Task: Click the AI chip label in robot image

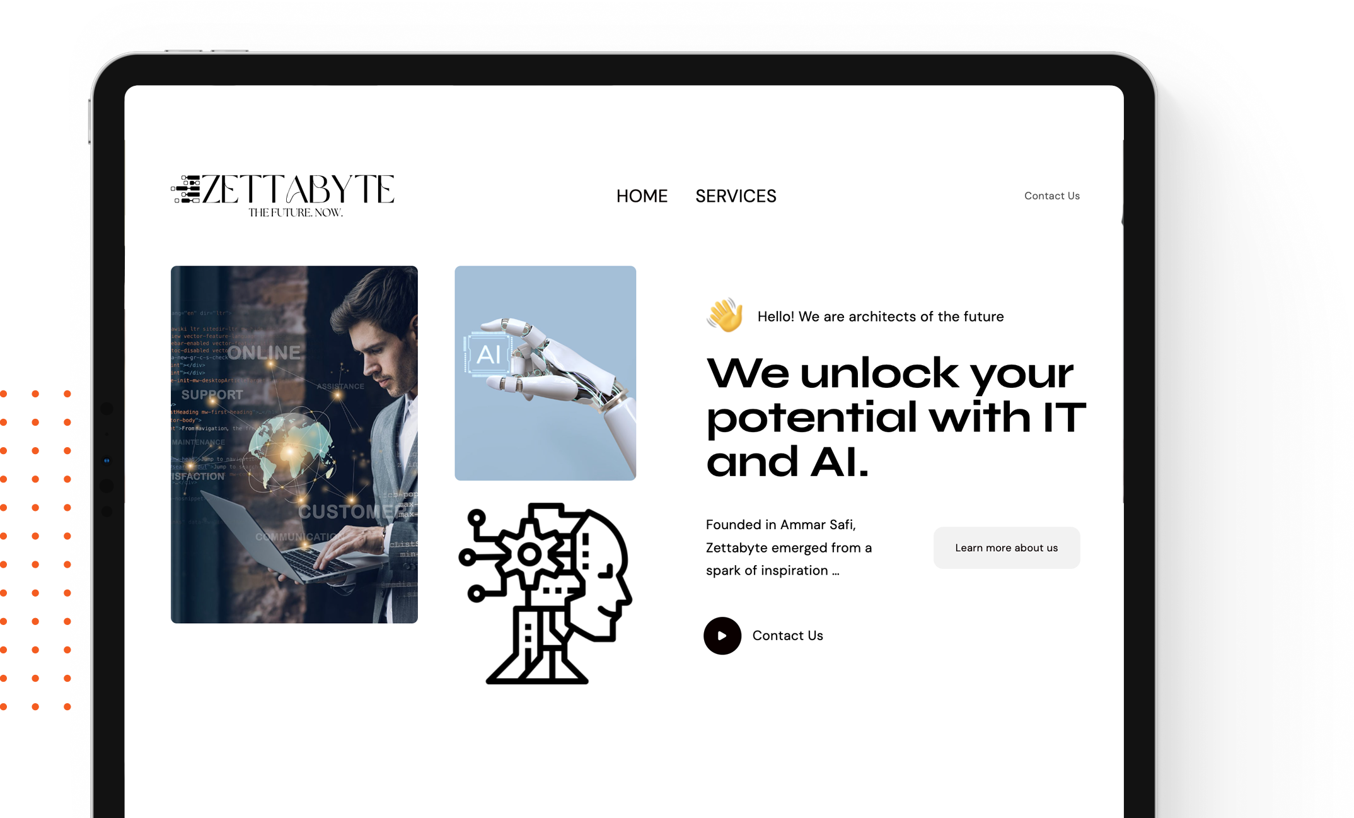Action: point(487,354)
